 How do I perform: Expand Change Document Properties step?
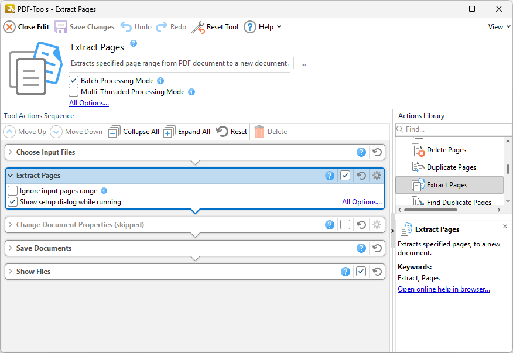point(11,225)
